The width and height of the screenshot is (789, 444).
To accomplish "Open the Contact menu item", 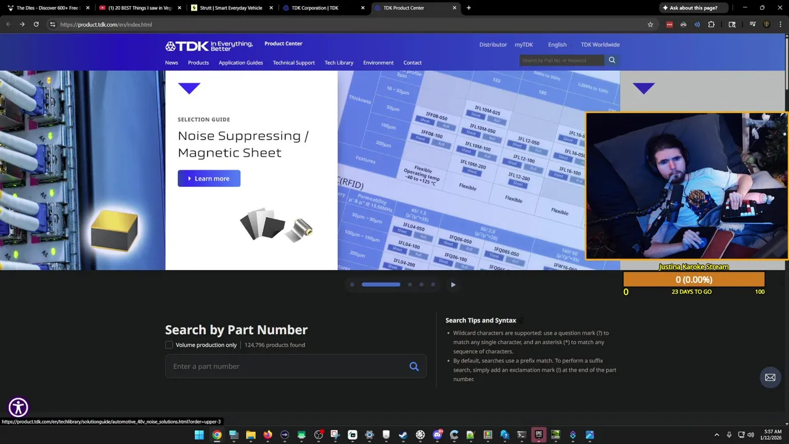I will coord(412,62).
